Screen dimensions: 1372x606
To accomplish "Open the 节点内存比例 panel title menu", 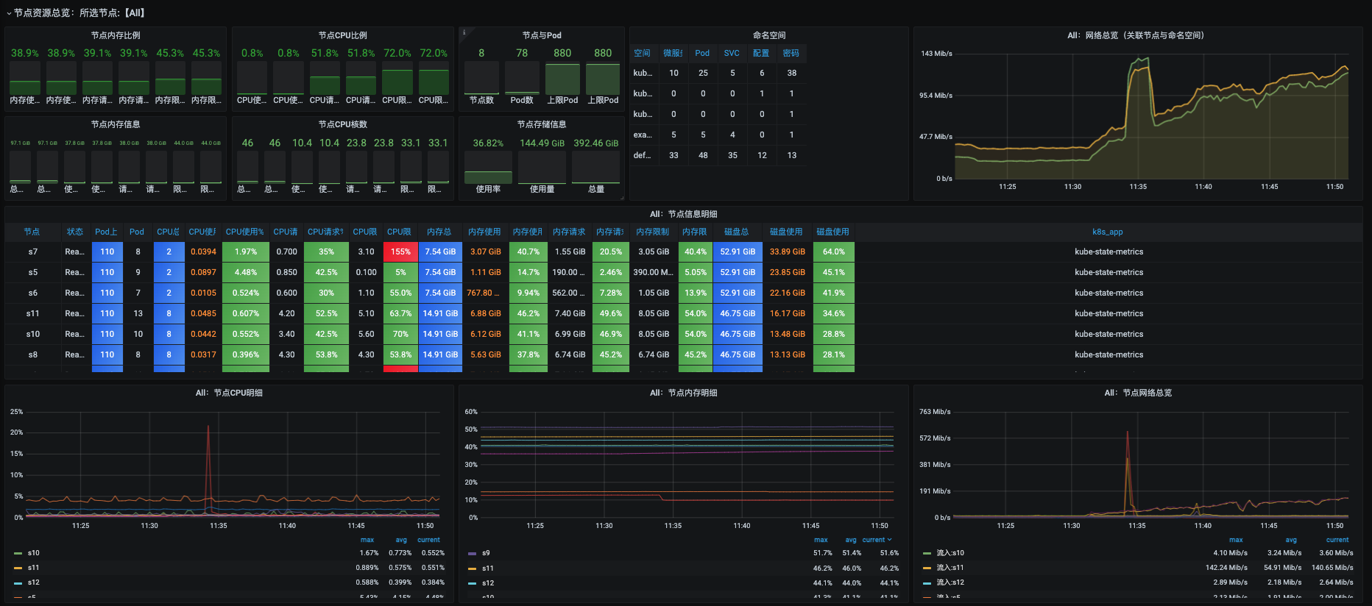I will point(116,35).
